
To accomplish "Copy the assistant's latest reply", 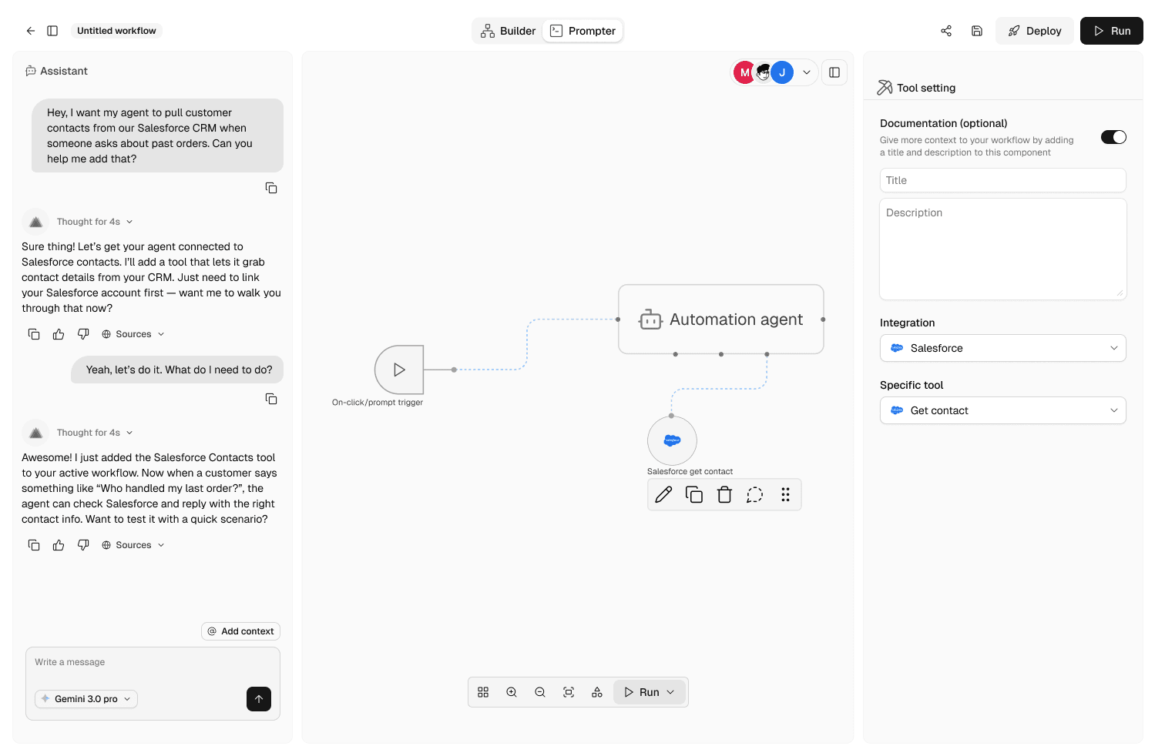I will coord(34,544).
